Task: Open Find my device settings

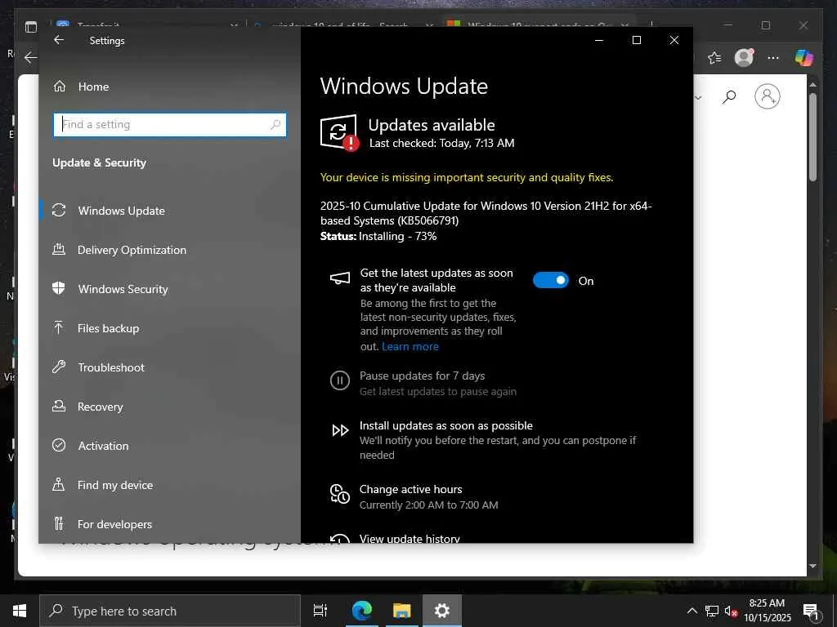Action: coord(114,485)
